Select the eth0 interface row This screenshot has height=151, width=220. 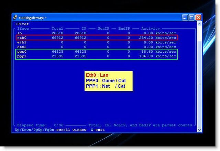click(x=97, y=37)
